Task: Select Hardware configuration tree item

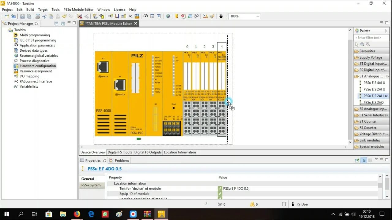Action: coord(38,66)
